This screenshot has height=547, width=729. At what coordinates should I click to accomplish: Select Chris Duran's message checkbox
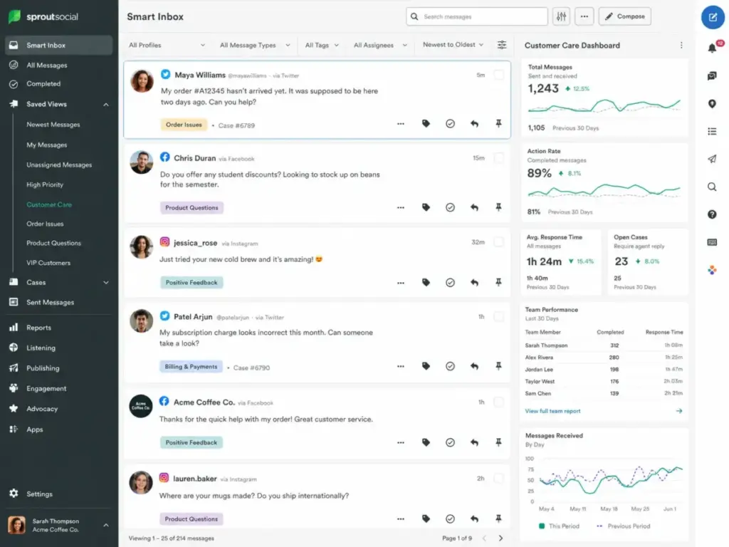[x=498, y=158]
